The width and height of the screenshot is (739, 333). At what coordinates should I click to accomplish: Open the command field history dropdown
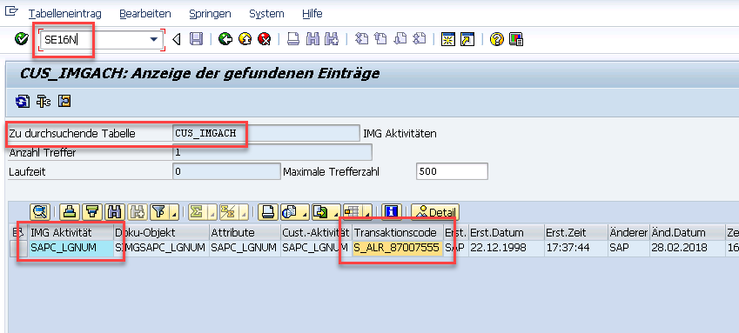tap(154, 40)
